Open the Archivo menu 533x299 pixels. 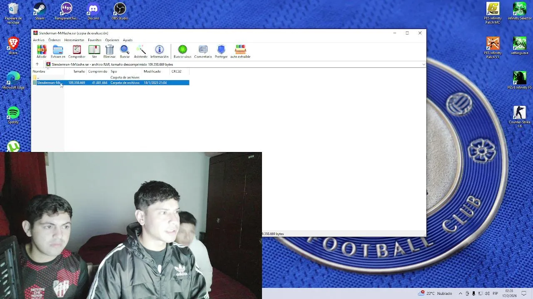pyautogui.click(x=39, y=40)
